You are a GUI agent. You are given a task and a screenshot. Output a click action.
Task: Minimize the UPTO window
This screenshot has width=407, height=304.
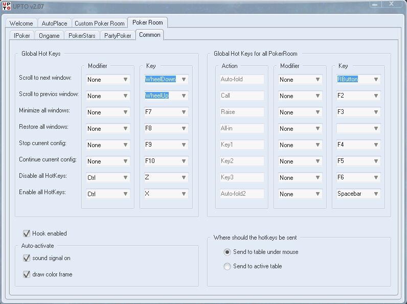[x=375, y=4]
